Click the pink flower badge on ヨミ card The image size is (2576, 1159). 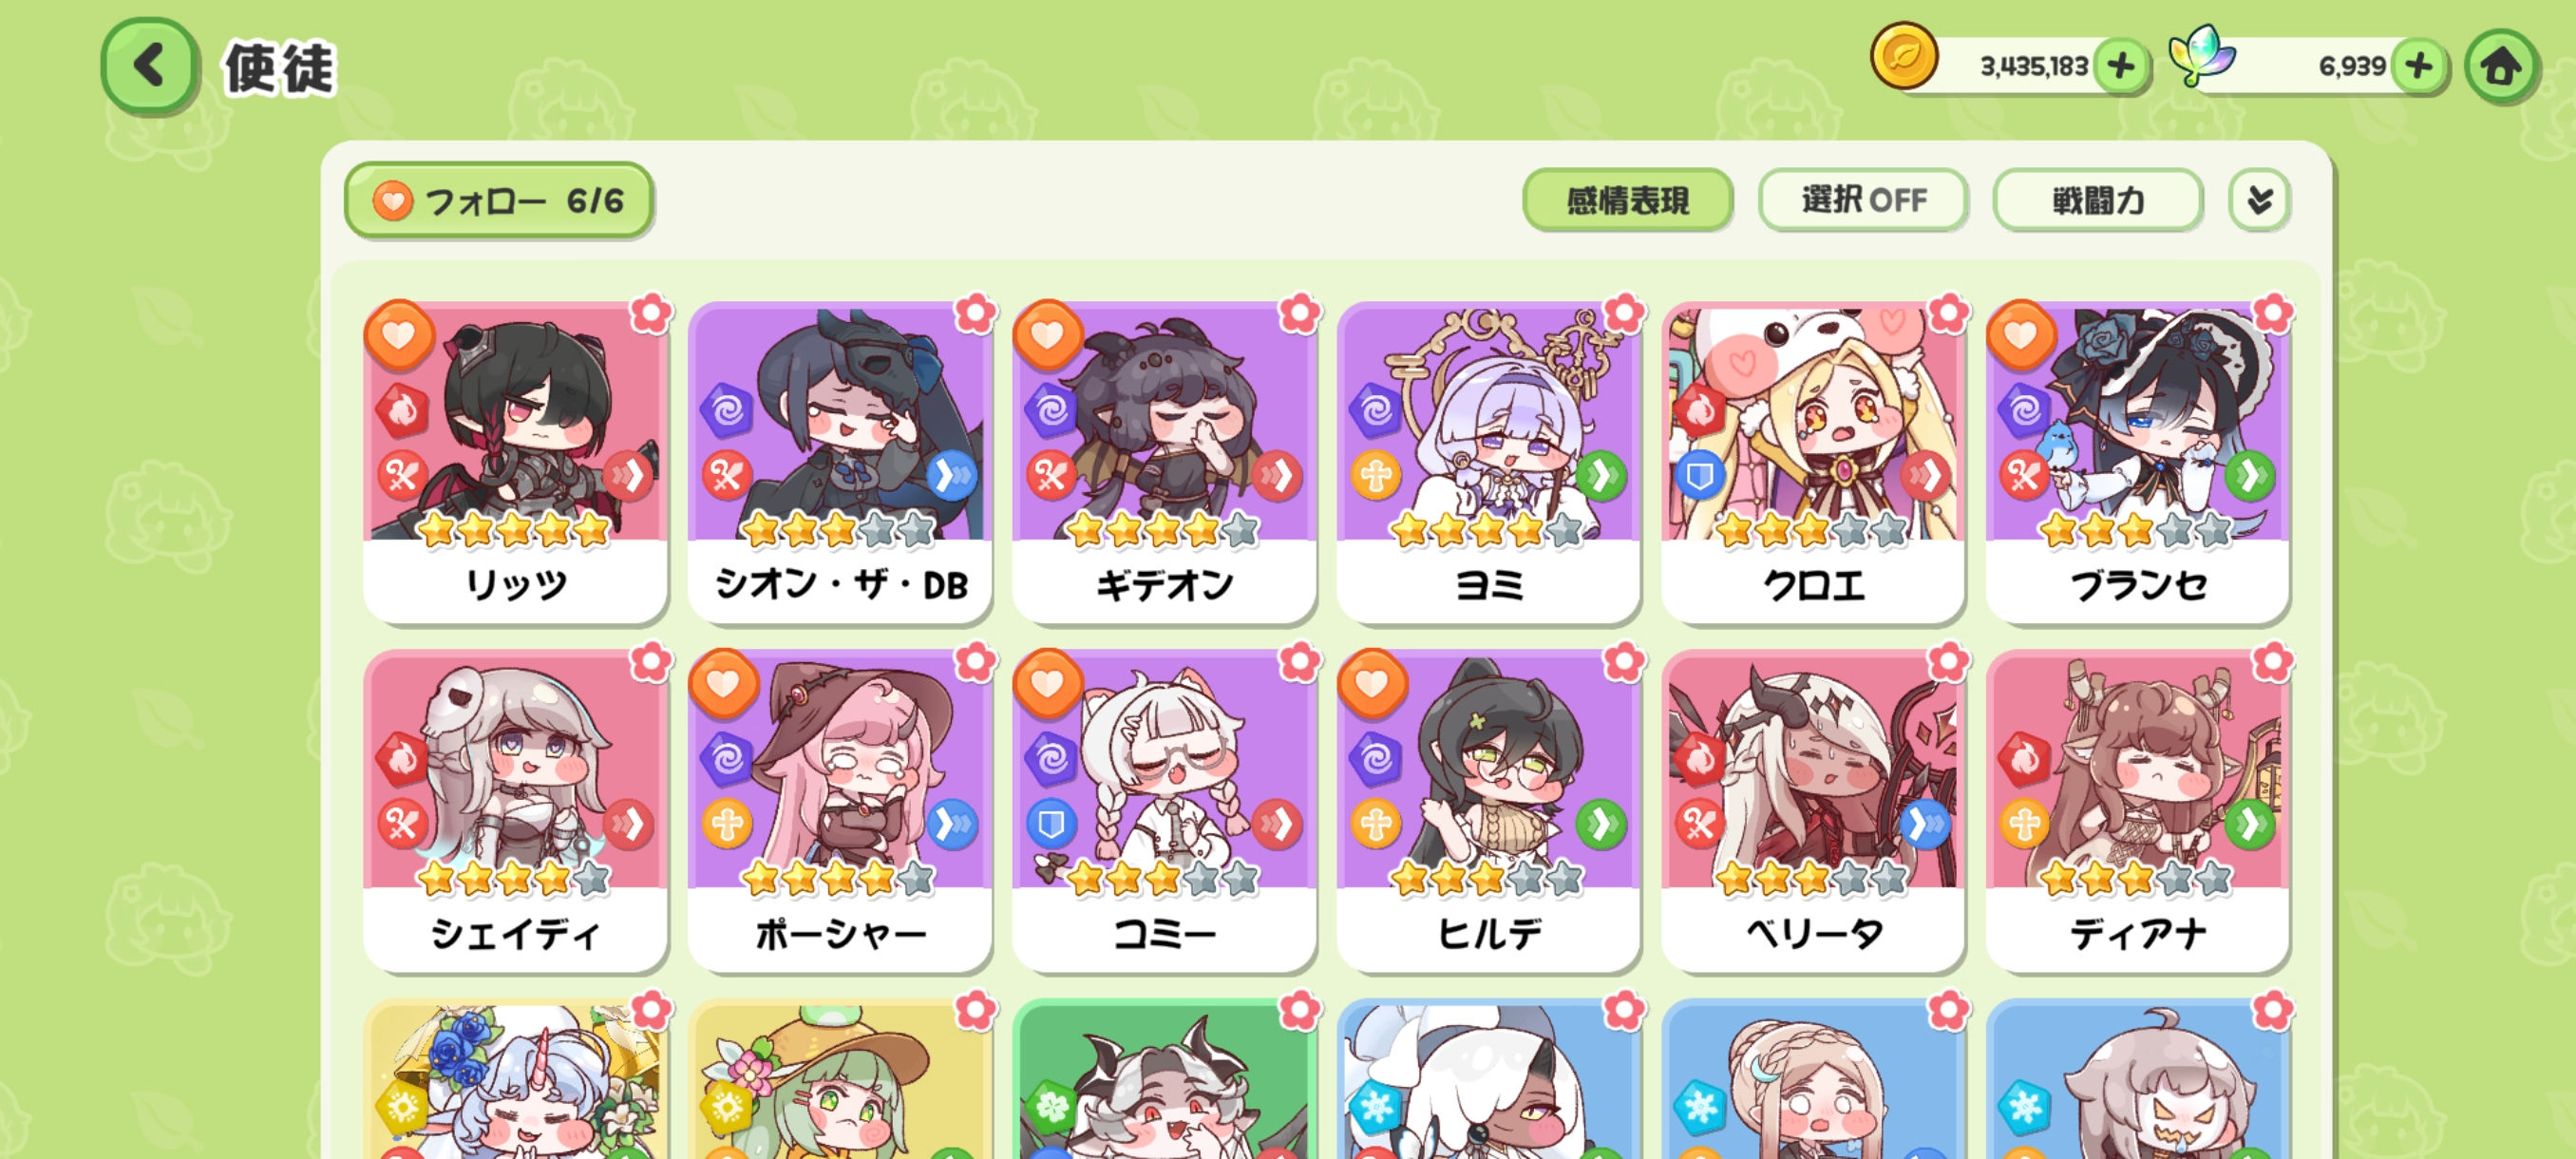(x=1623, y=314)
